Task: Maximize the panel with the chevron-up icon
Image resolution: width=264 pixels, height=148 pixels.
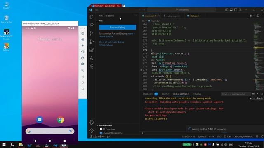Action: coord(257,94)
